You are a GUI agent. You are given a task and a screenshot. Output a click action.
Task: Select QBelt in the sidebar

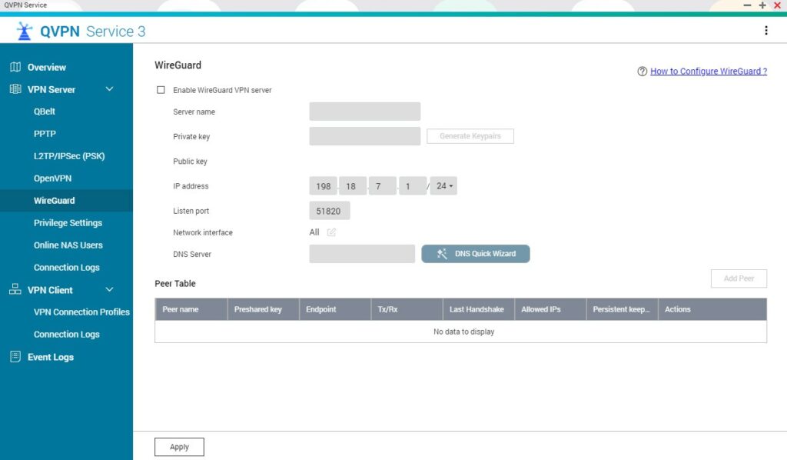point(44,112)
